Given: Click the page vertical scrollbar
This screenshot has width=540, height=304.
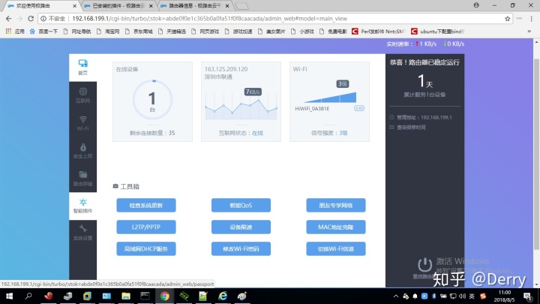Looking at the screenshot, I should click(536, 154).
